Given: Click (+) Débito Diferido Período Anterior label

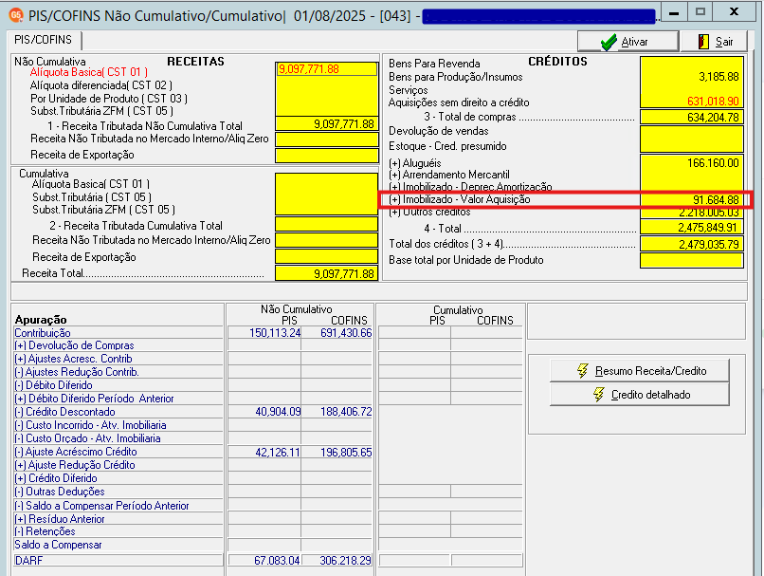Looking at the screenshot, I should pos(94,399).
